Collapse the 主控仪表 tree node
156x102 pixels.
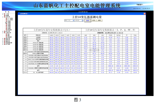click(x=3, y=17)
